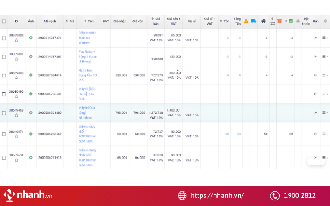
Task: Click the 1900 2812 hotline number
Action: tap(300, 196)
